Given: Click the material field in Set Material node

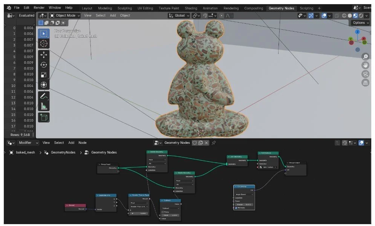Looking at the screenshot, I should (268, 167).
